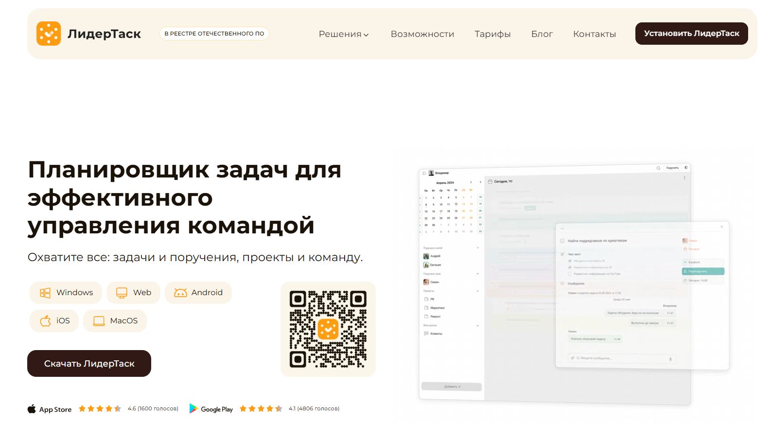Click the orange ЛидерТаск logo icon
The height and width of the screenshot is (441, 771).
pyautogui.click(x=49, y=34)
